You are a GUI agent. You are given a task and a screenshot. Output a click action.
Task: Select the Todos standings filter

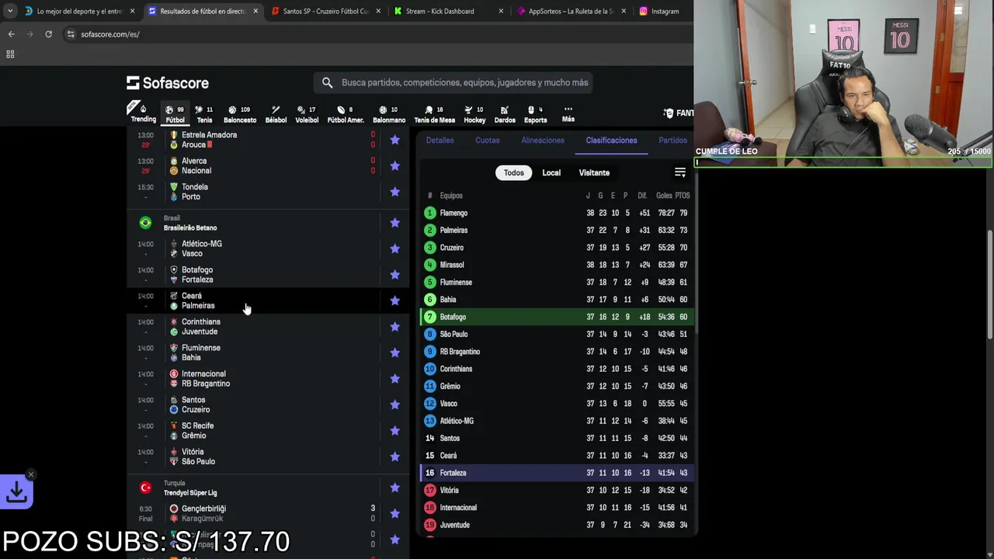513,172
